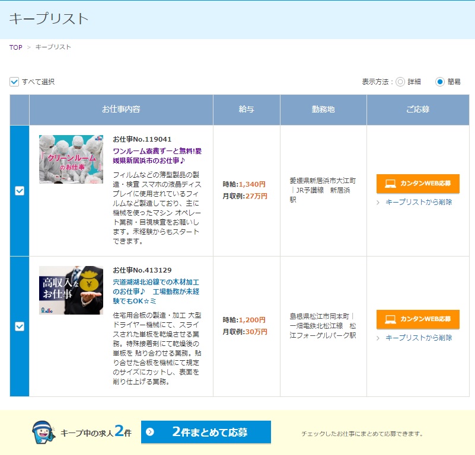Click chevron beside first キープリストから削除
The width and height of the screenshot is (475, 455).
point(378,202)
